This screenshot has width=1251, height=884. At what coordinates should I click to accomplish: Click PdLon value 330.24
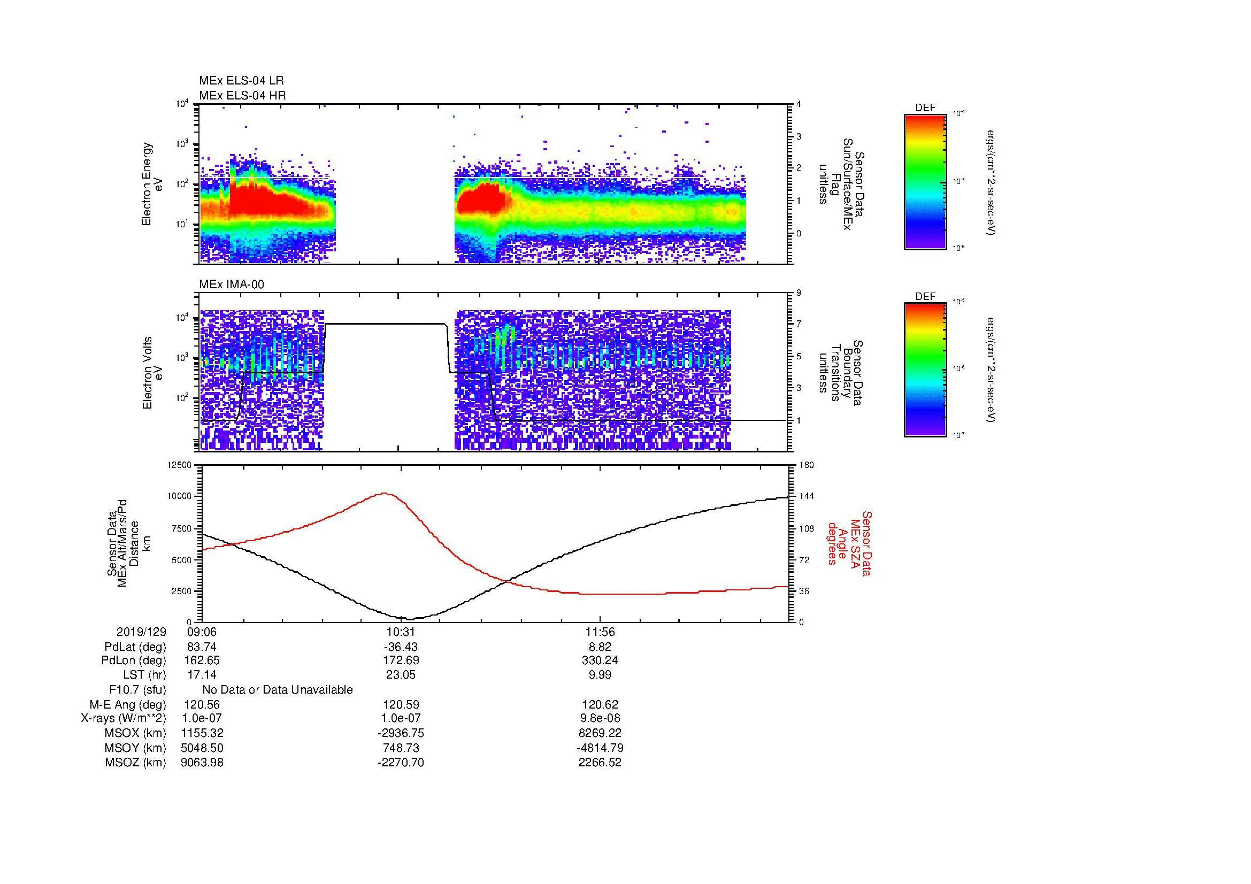click(x=600, y=660)
